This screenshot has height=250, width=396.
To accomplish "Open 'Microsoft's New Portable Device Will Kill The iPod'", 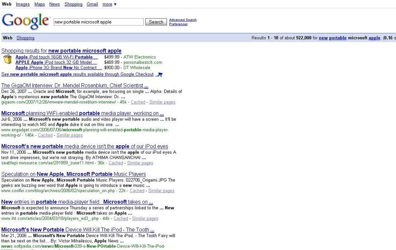I will pyautogui.click(x=78, y=230).
